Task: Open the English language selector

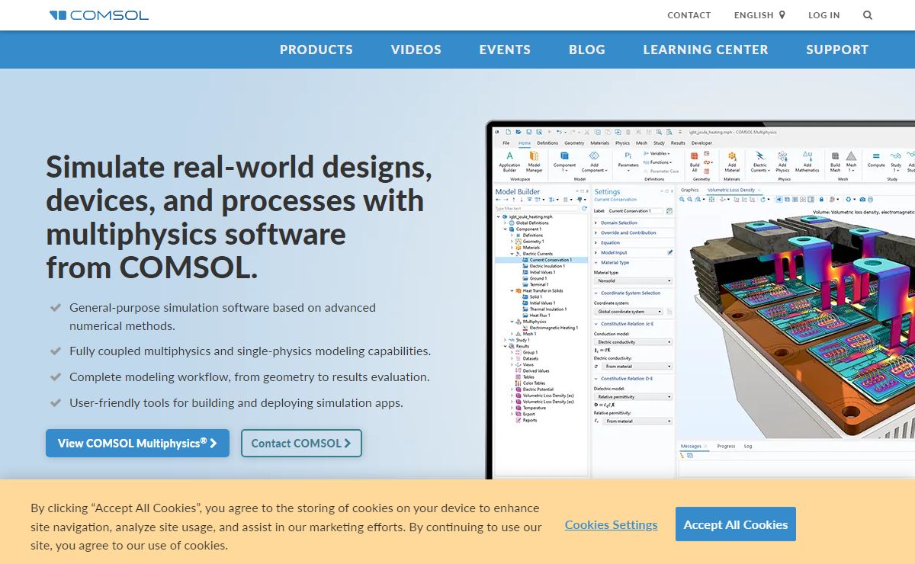Action: click(x=759, y=15)
